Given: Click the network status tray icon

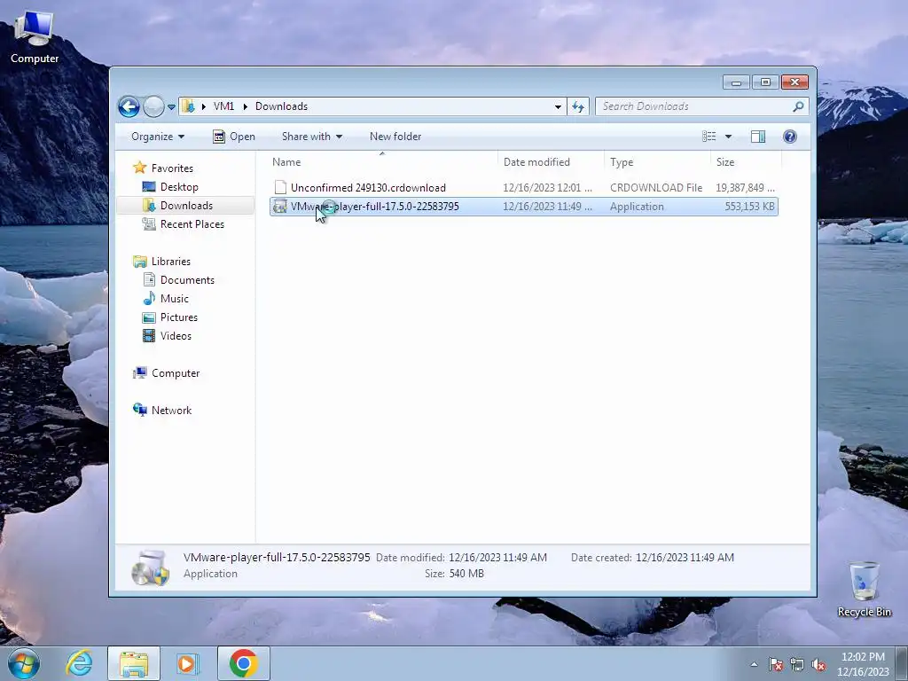Looking at the screenshot, I should [797, 664].
